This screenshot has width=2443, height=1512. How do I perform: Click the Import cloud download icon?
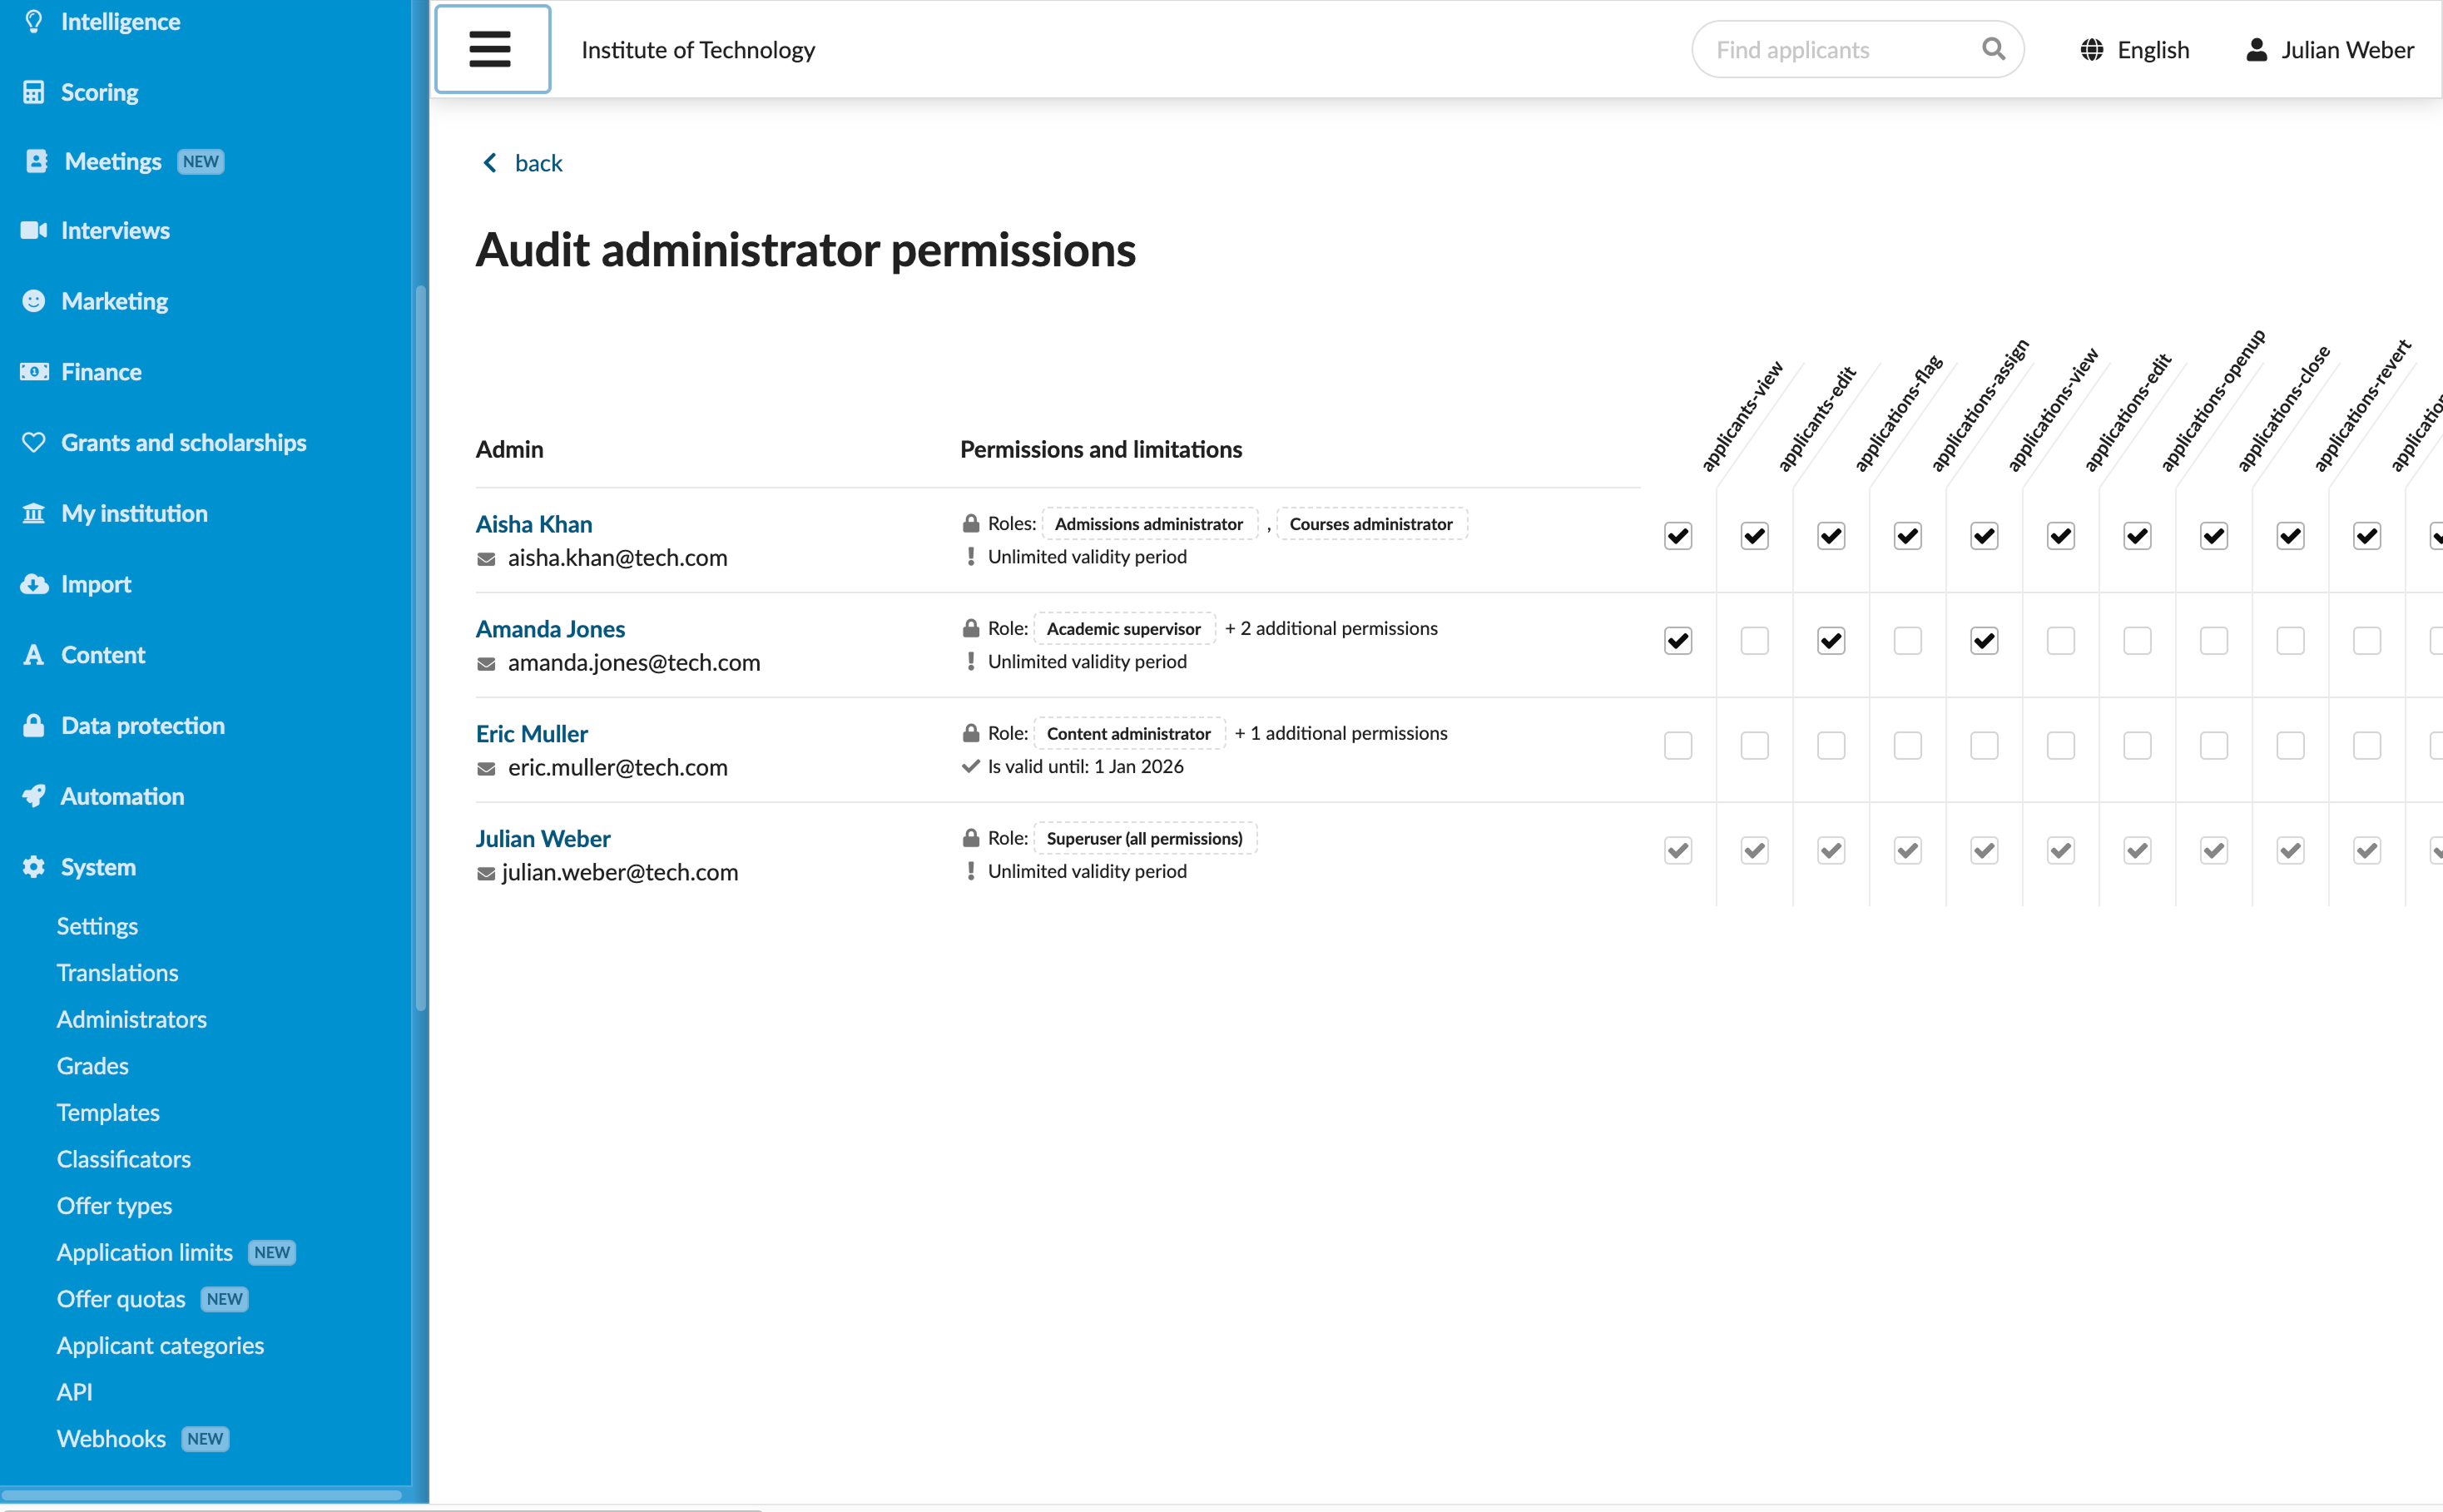click(34, 584)
